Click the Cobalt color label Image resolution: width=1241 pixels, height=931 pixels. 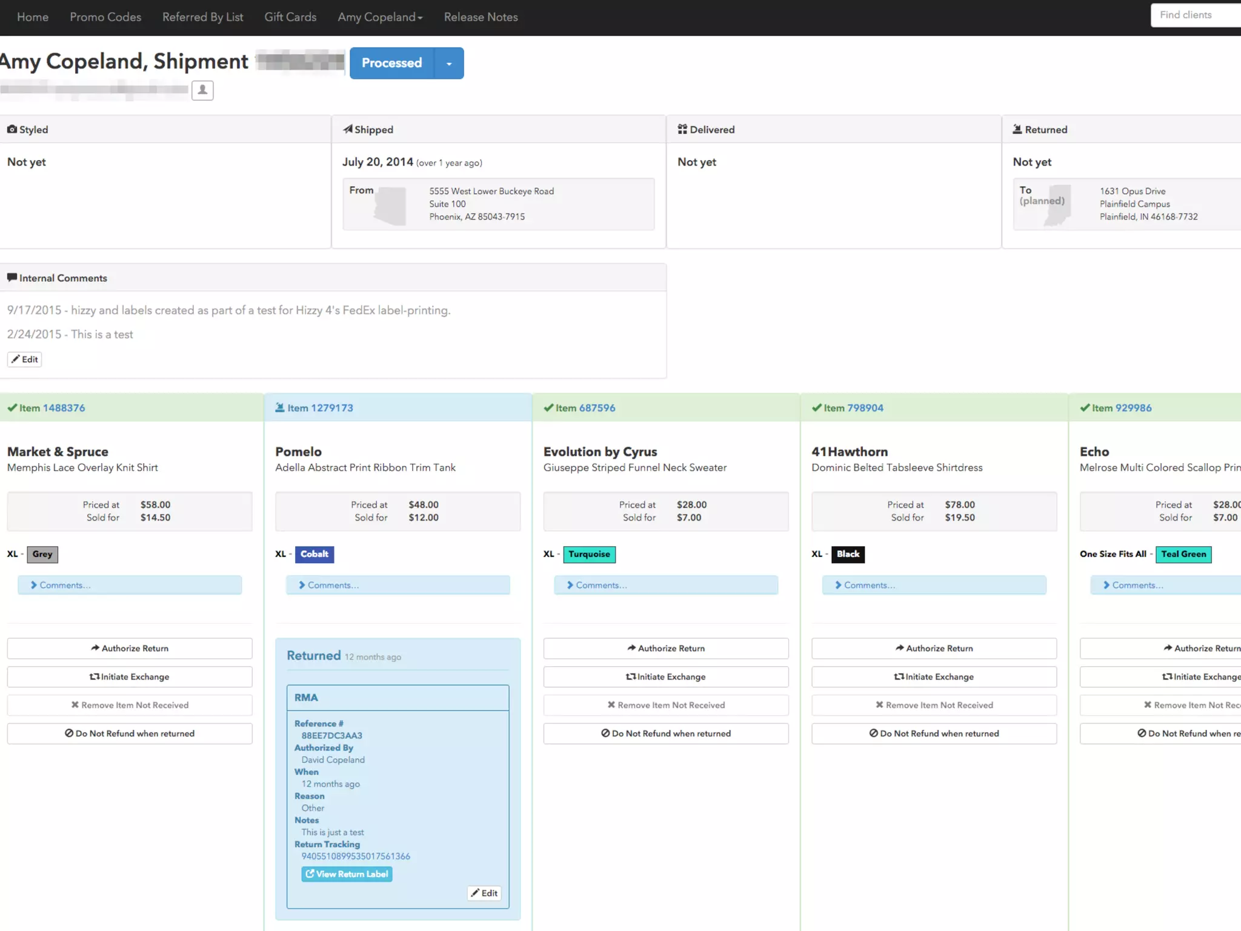tap(314, 554)
